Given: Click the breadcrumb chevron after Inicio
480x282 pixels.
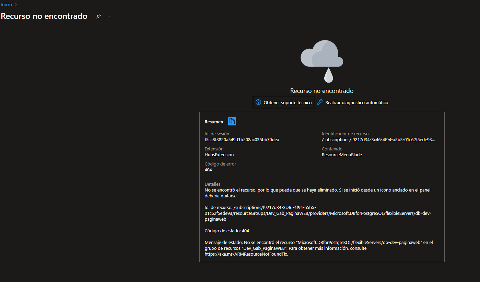Looking at the screenshot, I should click(16, 5).
